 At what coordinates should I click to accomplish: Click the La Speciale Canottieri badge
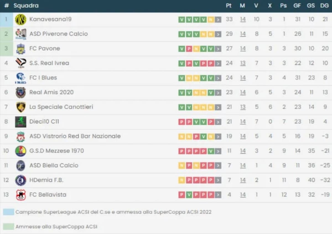point(21,107)
